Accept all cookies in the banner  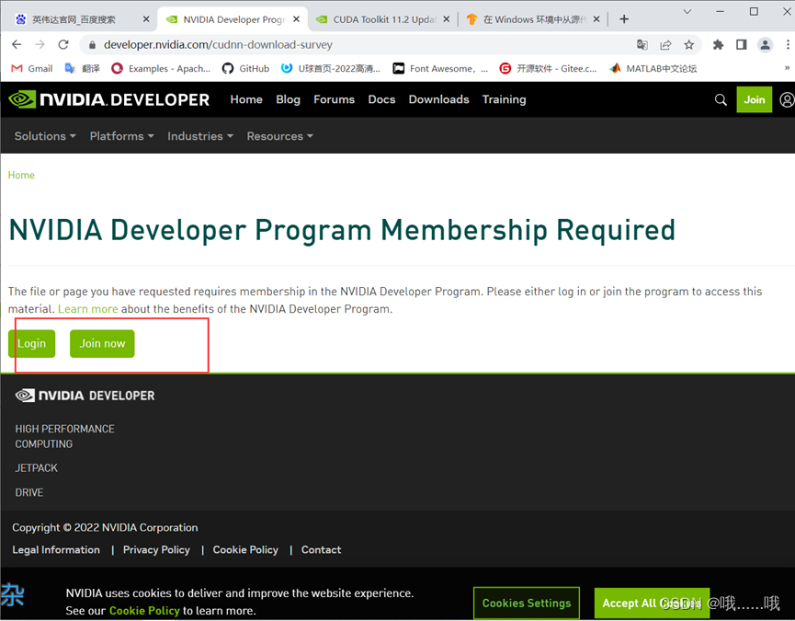(x=652, y=603)
